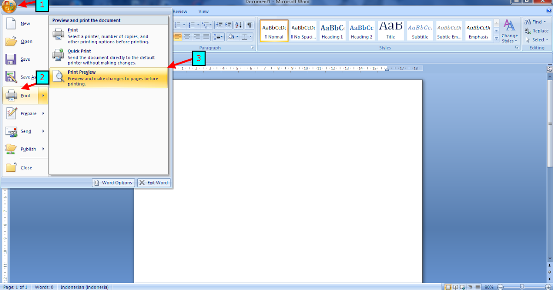Apply the Subtitle style
Viewport: 553px width, 290px height.
point(420,30)
